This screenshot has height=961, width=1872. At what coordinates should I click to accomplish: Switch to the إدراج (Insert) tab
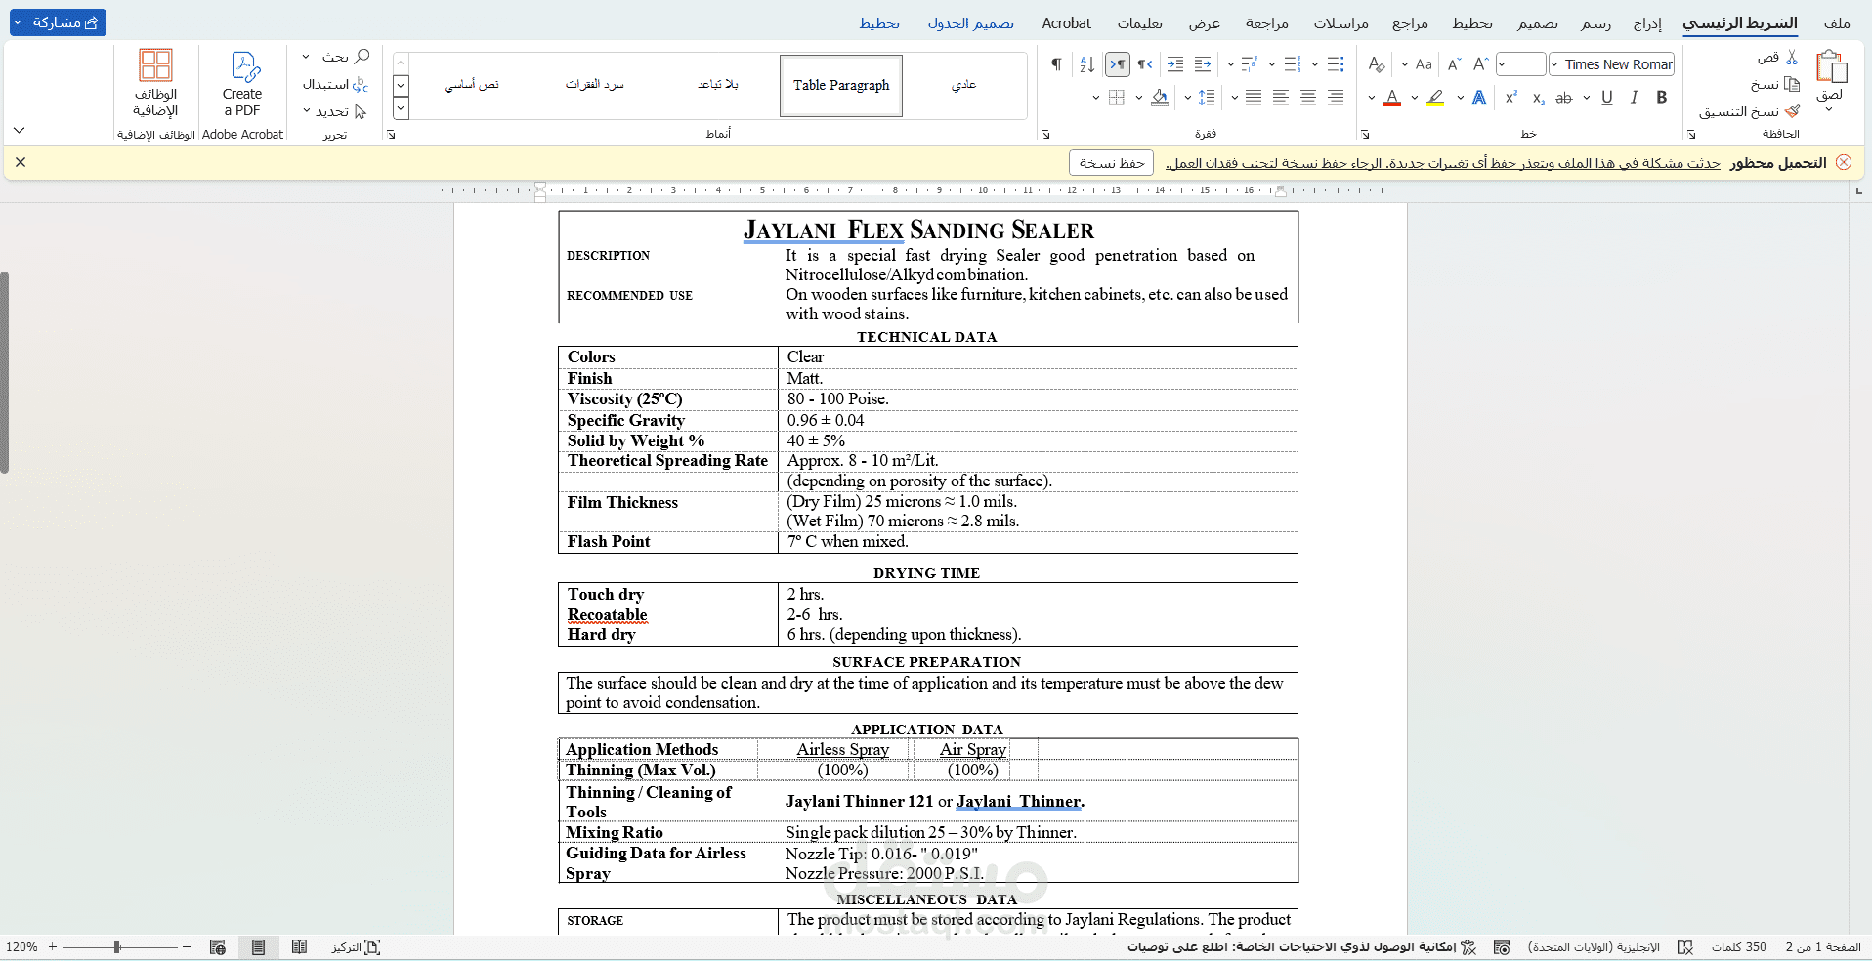click(1647, 23)
